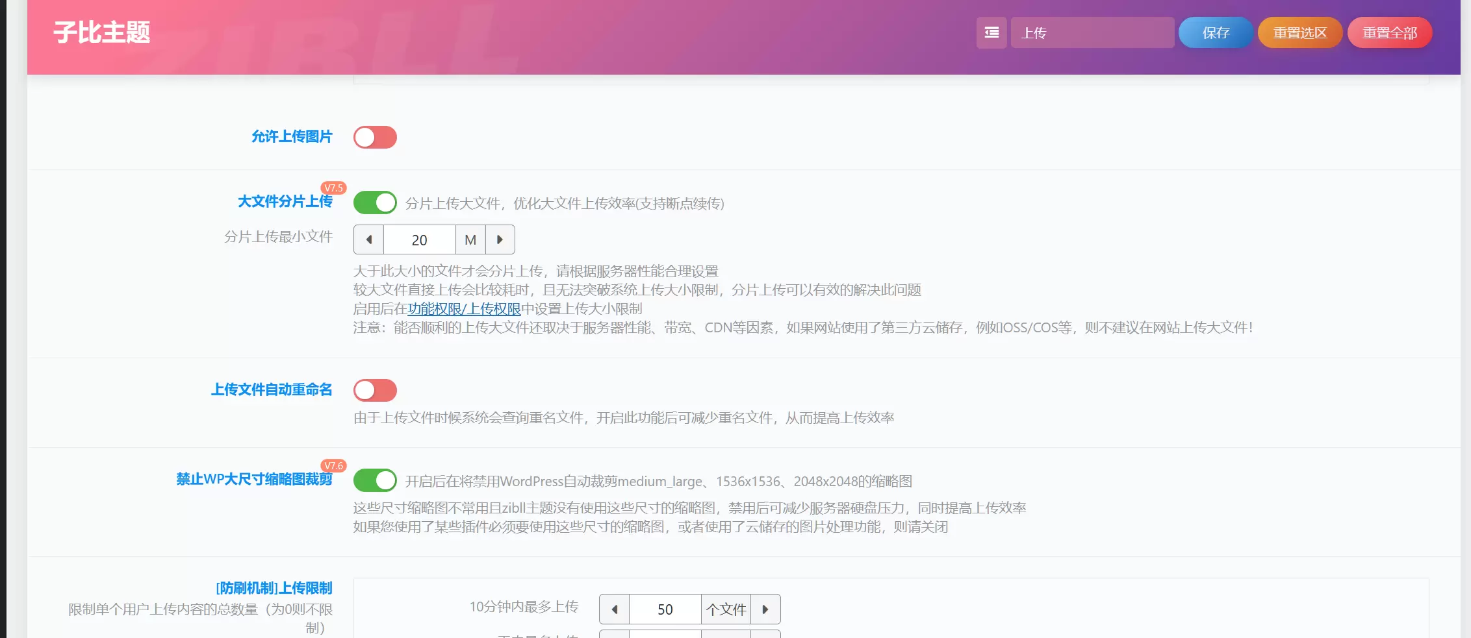The height and width of the screenshot is (638, 1471).
Task: Enable the 上传文件自动重命名 toggle
Action: point(375,390)
